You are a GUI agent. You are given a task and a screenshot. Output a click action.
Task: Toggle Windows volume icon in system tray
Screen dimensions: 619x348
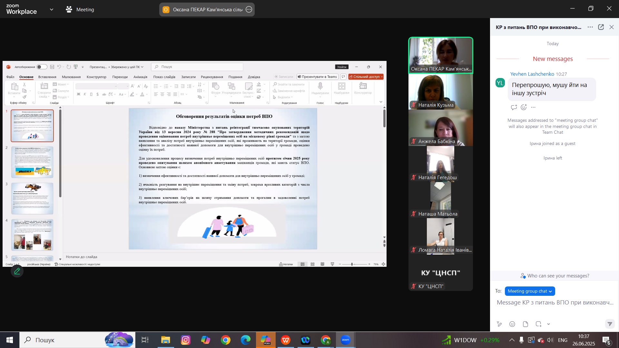550,340
